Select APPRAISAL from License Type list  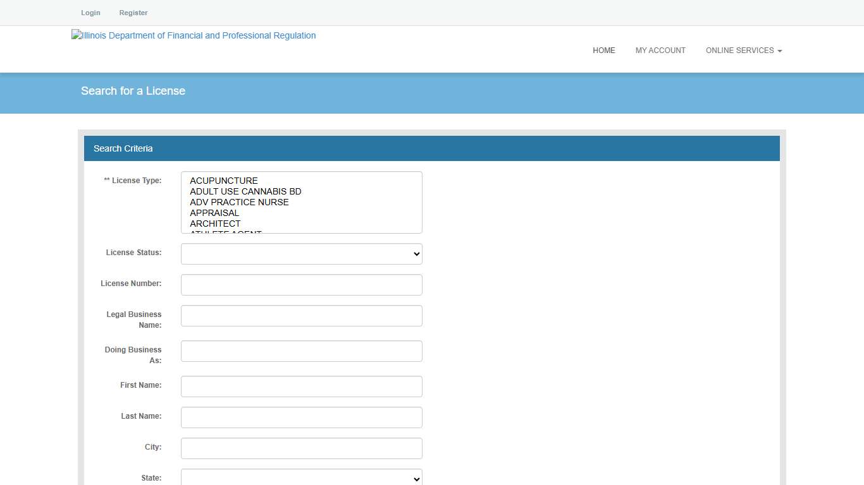click(214, 213)
